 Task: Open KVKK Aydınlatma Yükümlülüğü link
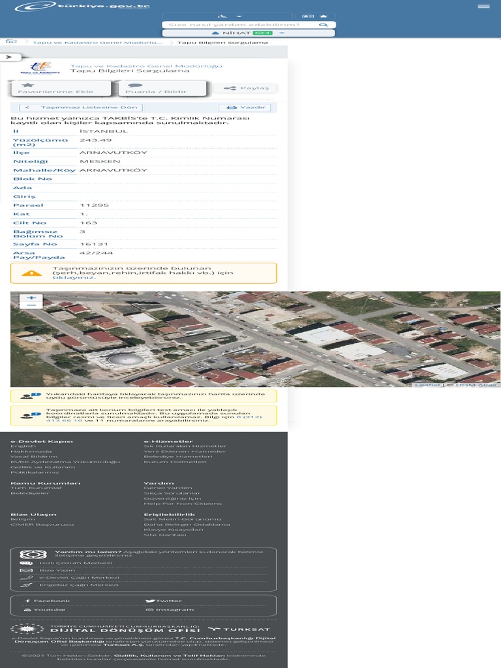coord(65,462)
